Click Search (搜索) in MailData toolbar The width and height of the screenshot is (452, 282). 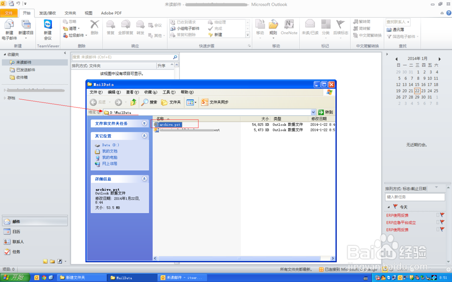(149, 102)
